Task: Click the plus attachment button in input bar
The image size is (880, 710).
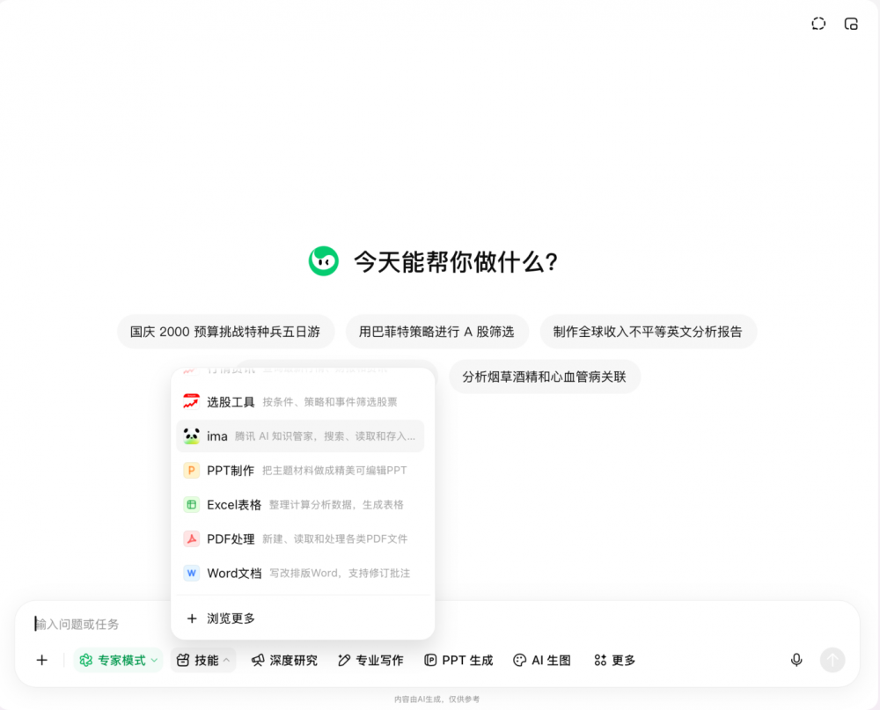Action: pyautogui.click(x=42, y=660)
